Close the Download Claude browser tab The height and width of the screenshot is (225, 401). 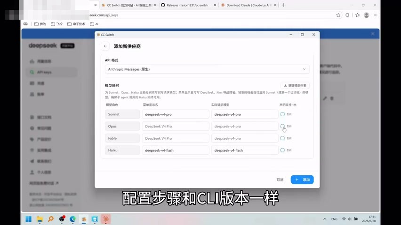(x=275, y=5)
